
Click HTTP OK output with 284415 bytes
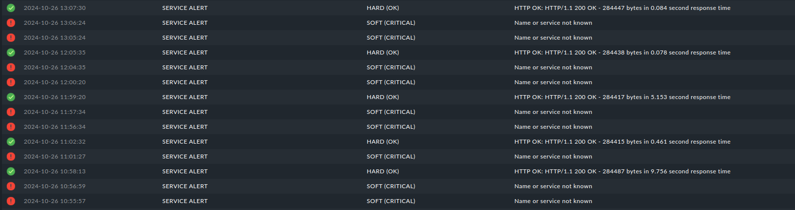click(622, 142)
